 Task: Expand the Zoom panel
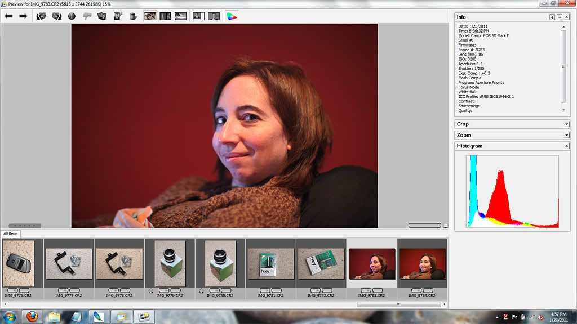566,135
